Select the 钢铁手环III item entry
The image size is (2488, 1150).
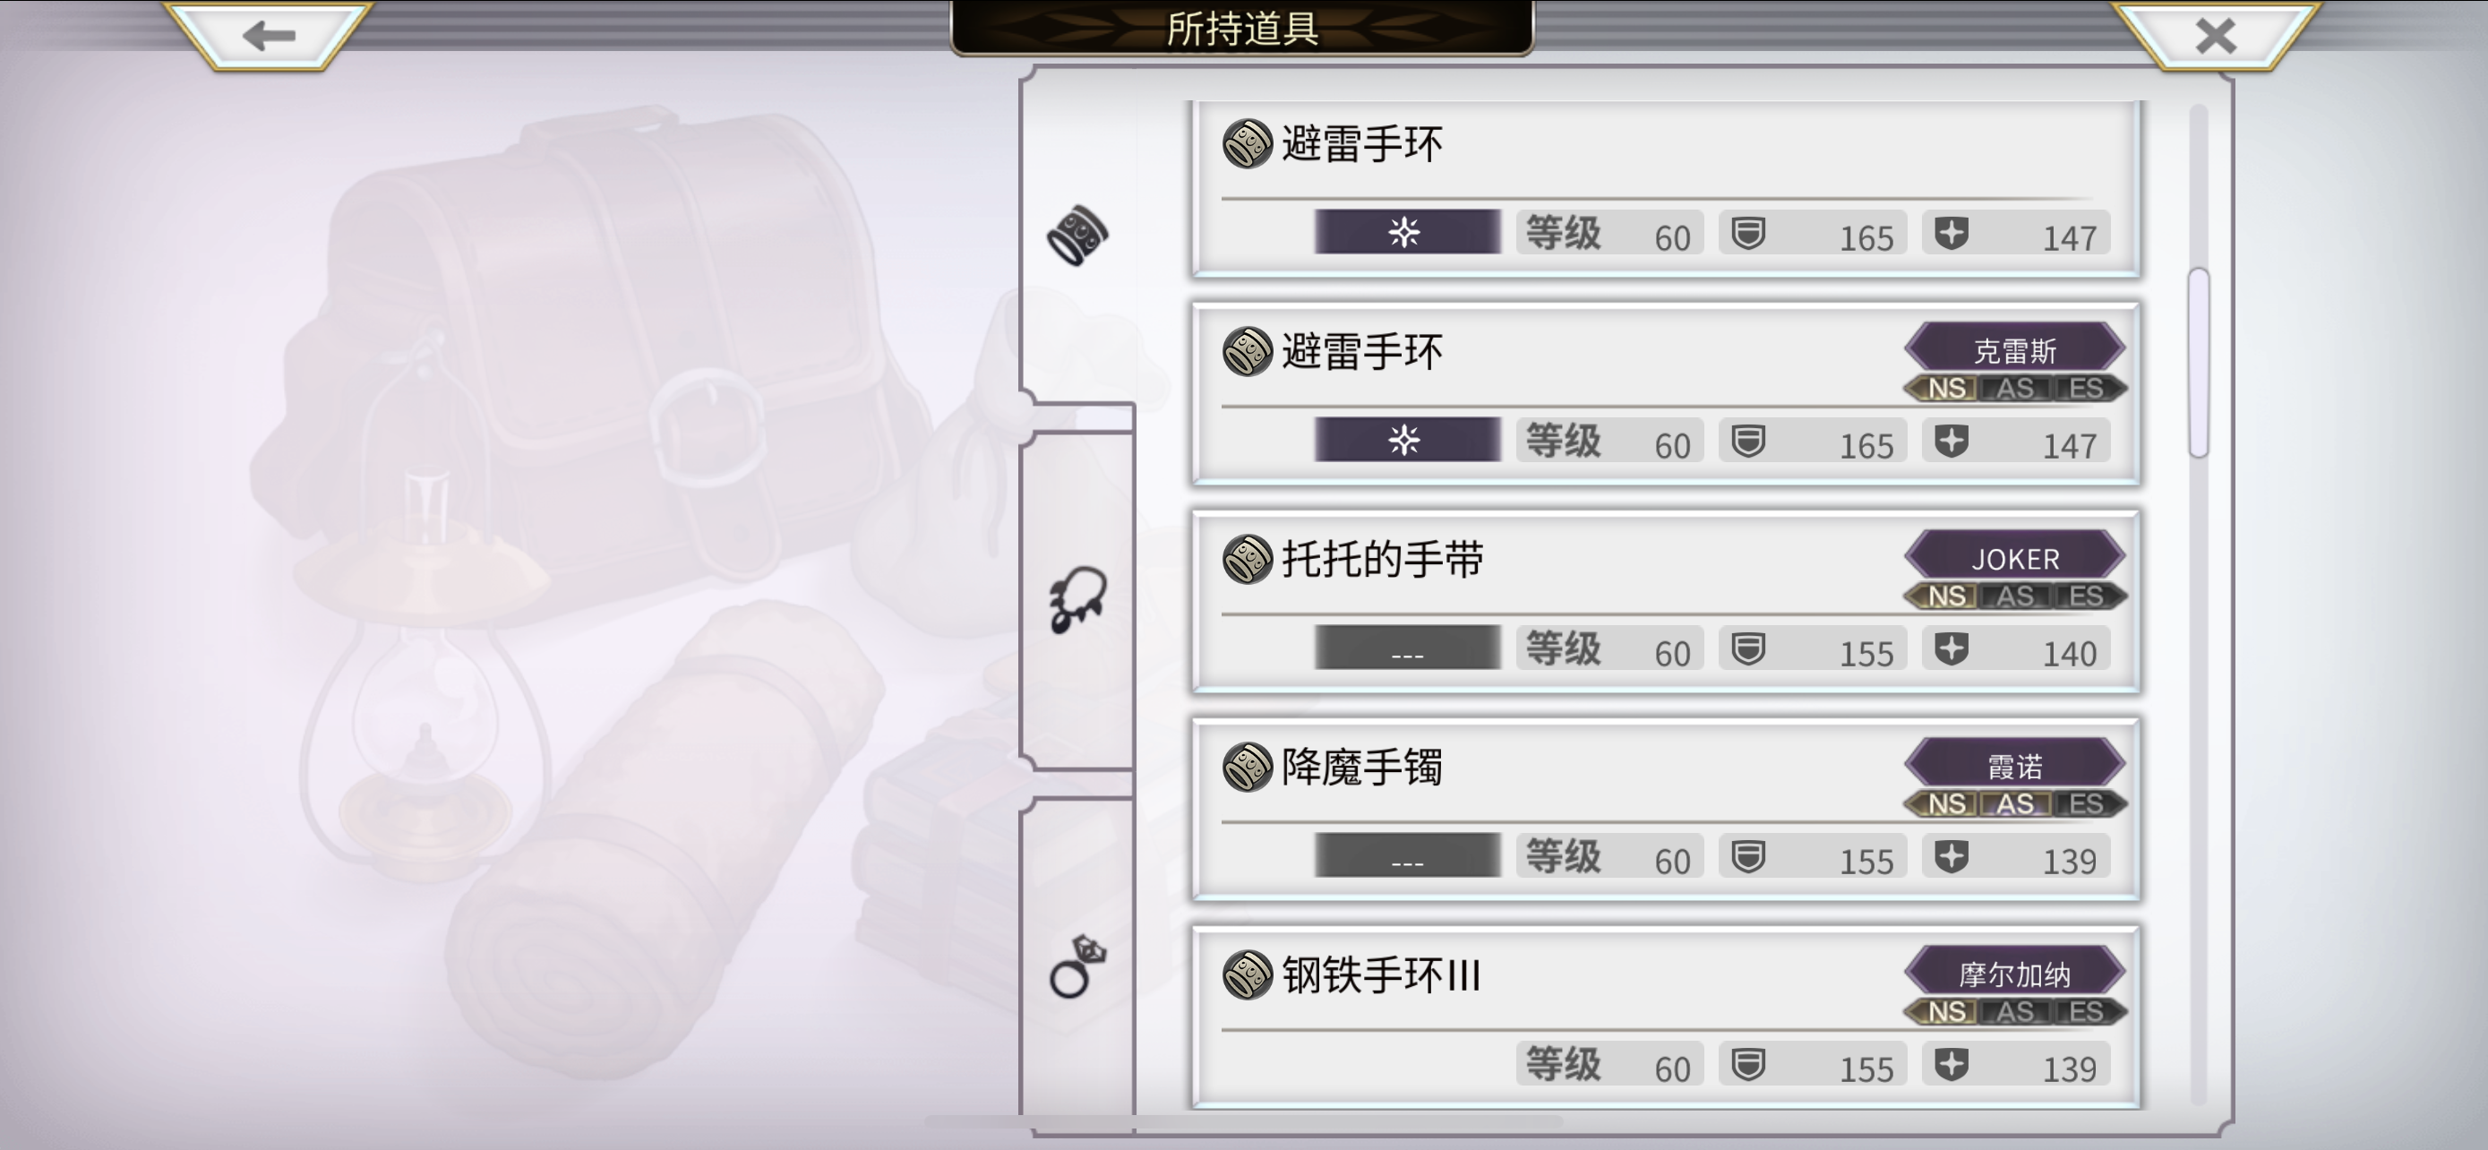pyautogui.click(x=1666, y=1017)
